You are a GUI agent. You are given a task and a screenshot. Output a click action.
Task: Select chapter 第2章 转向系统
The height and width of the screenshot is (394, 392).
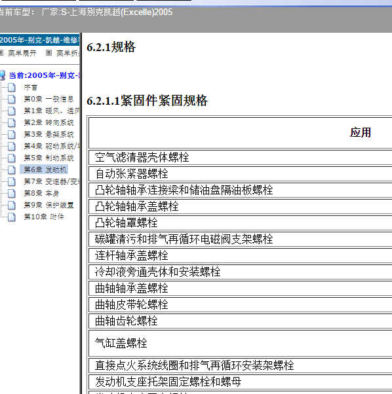click(49, 123)
